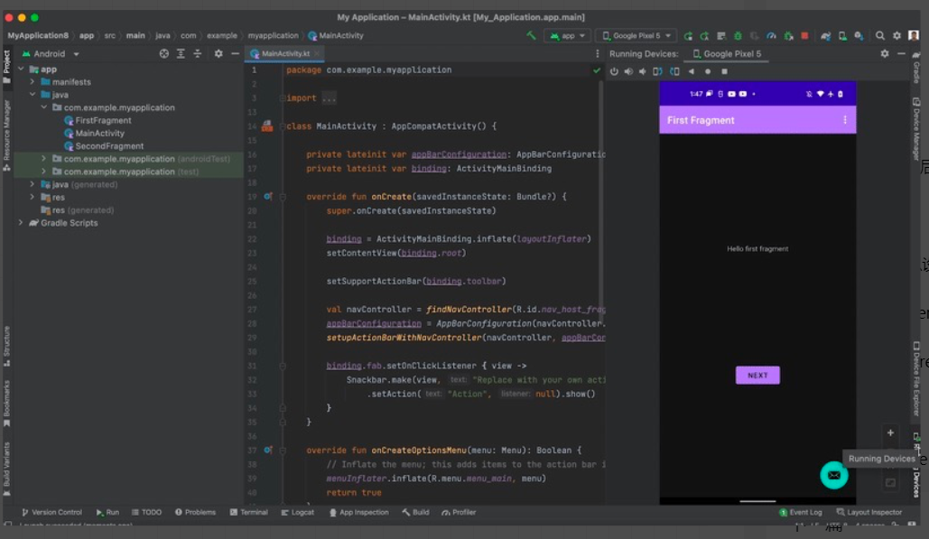Open the Android project view dropdown
This screenshot has width=929, height=539.
(51, 54)
